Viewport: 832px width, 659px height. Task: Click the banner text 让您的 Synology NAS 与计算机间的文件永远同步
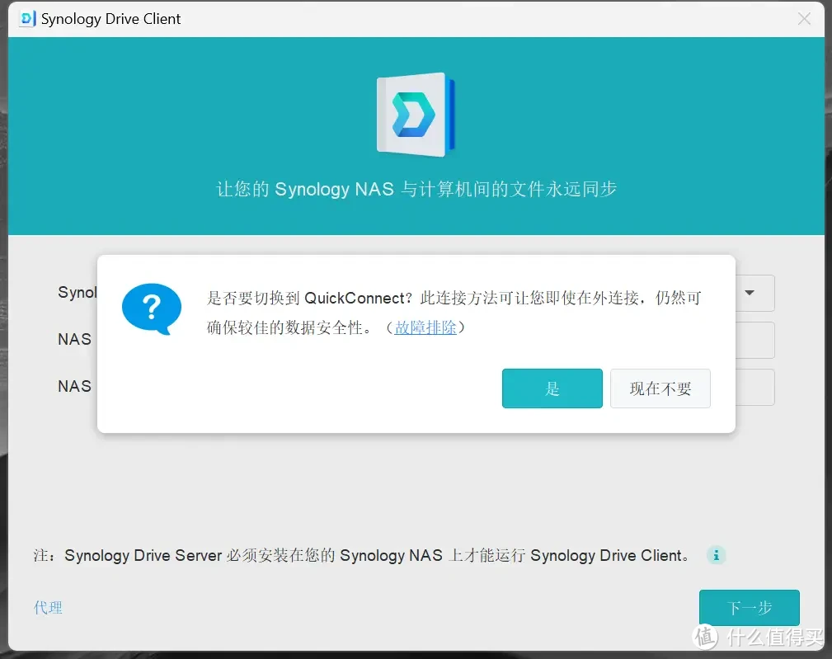(416, 189)
